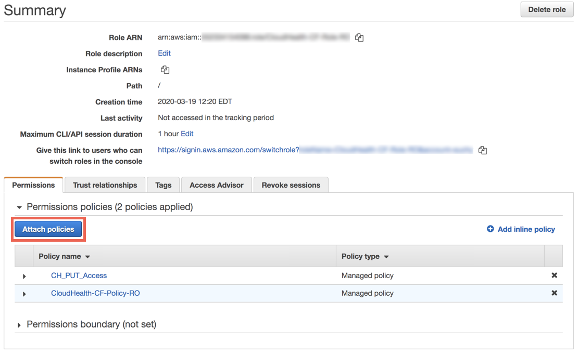The height and width of the screenshot is (354, 578).
Task: Expand the Permissions boundary section
Action: pyautogui.click(x=19, y=324)
